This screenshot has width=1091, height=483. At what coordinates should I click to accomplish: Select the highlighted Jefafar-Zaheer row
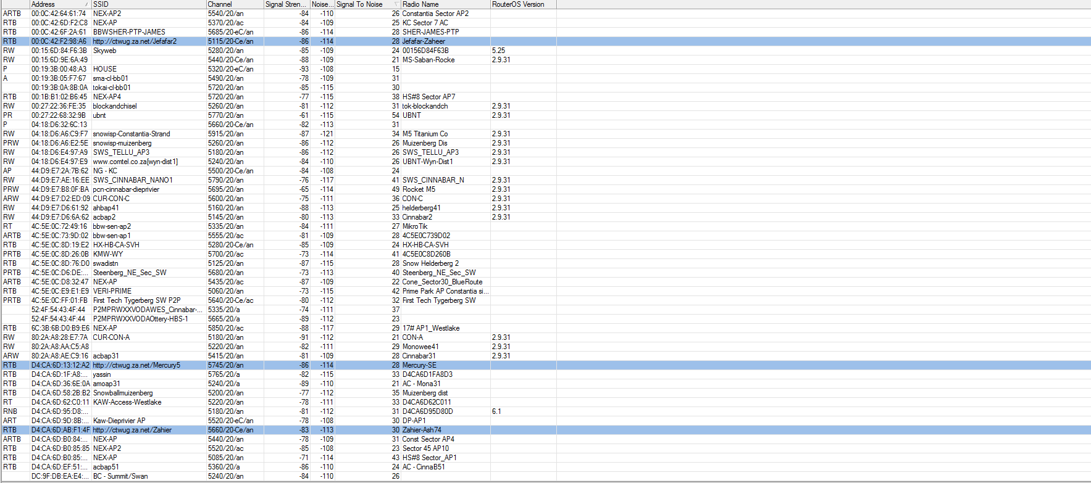tap(424, 41)
